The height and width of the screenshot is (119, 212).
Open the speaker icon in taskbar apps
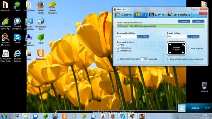point(93,116)
